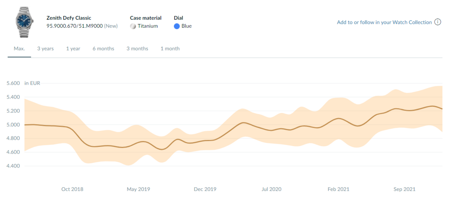
Task: Click the Oct 2018 axis label
Action: point(72,189)
